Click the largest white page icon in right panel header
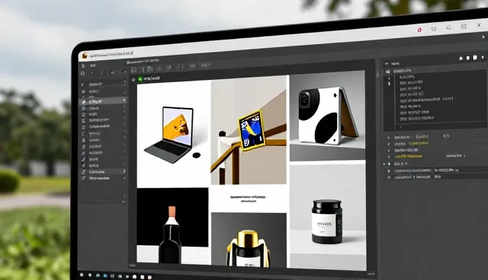 tap(475, 57)
